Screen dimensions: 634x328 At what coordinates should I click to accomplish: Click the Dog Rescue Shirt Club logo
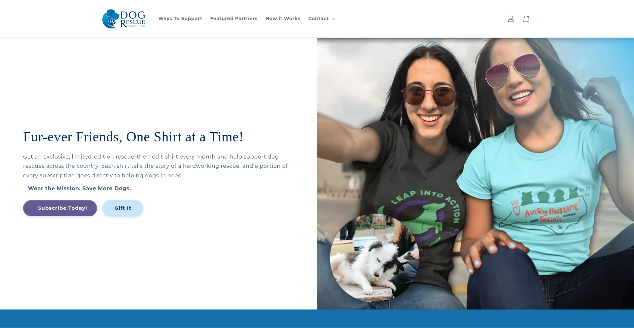[124, 19]
